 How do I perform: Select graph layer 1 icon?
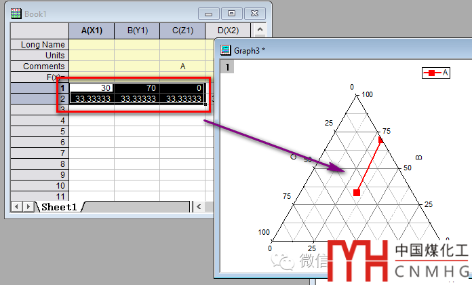[x=229, y=66]
